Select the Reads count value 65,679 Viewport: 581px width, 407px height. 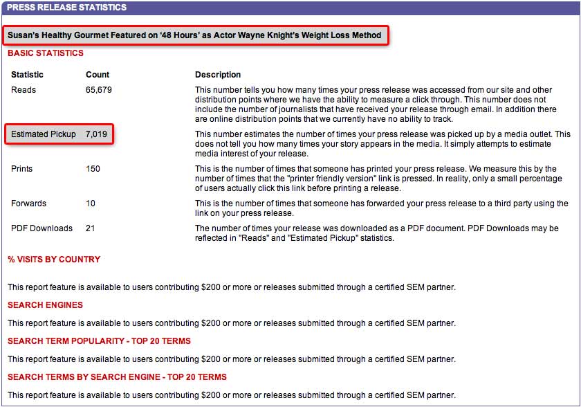click(98, 90)
